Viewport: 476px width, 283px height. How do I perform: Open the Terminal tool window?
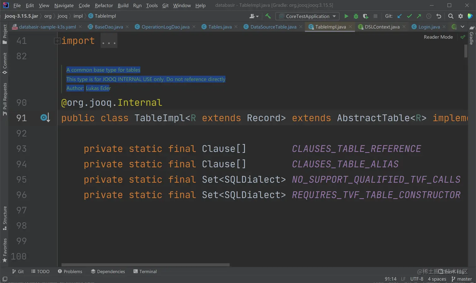tap(145, 271)
